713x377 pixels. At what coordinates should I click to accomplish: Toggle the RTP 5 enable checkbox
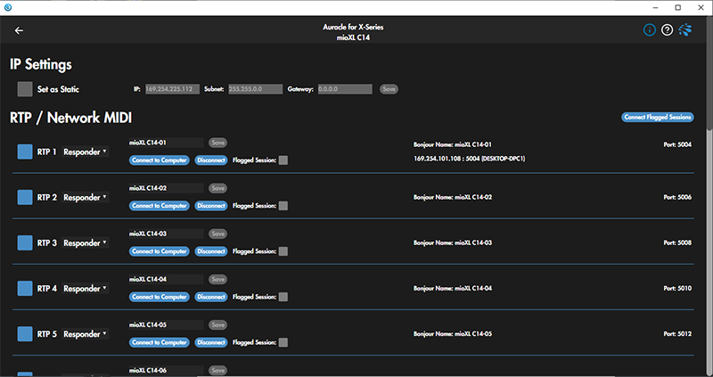[25, 334]
